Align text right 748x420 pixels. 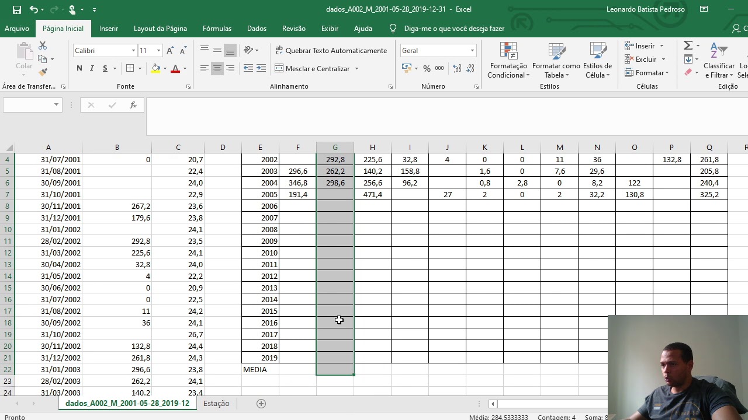click(x=230, y=68)
